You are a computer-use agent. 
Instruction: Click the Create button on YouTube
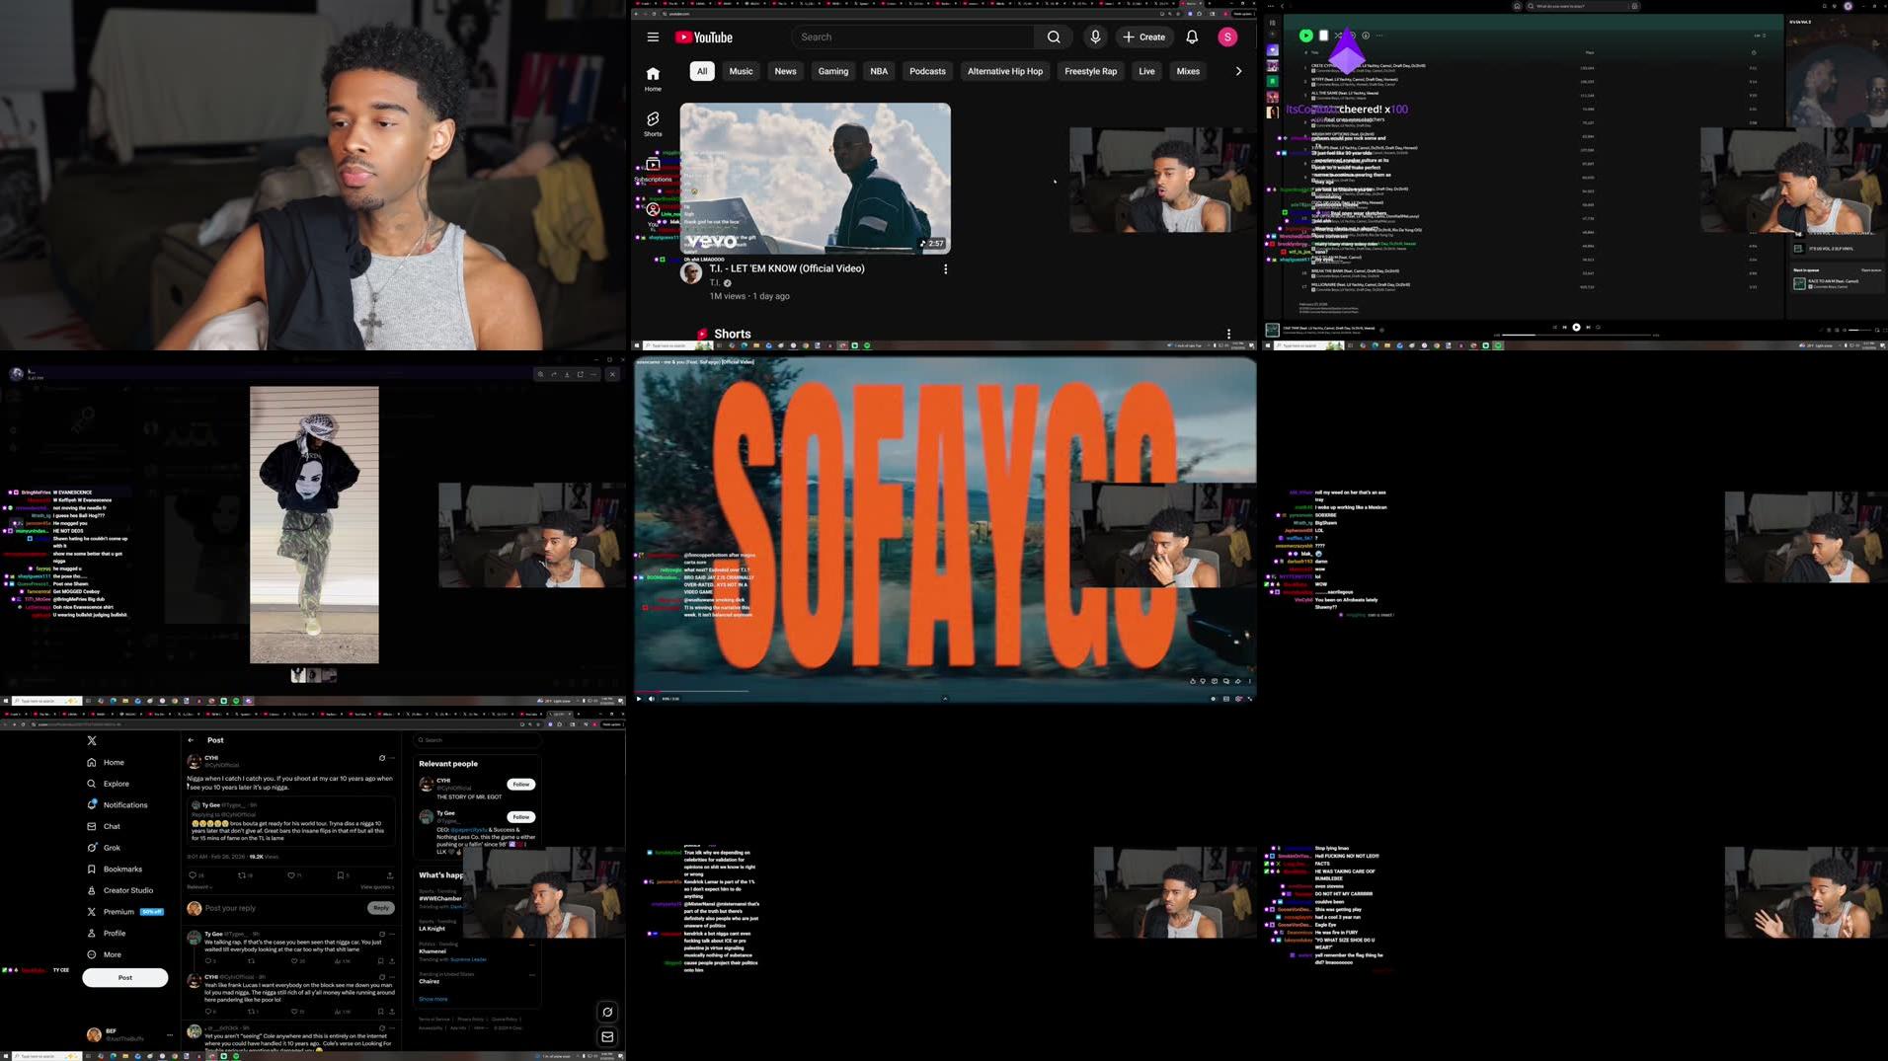coord(1143,37)
